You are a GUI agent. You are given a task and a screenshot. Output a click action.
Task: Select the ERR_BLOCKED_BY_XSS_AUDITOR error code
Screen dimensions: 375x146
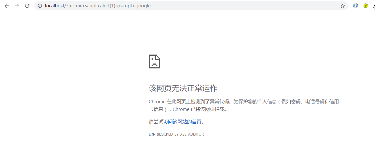176,134
